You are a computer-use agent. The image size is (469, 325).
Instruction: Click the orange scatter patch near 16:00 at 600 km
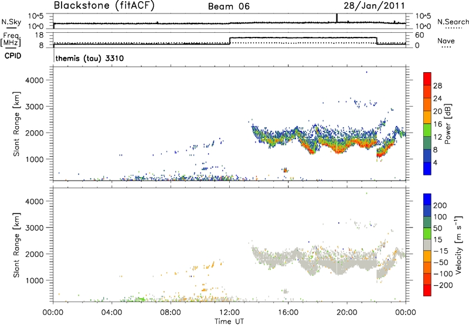(286, 170)
